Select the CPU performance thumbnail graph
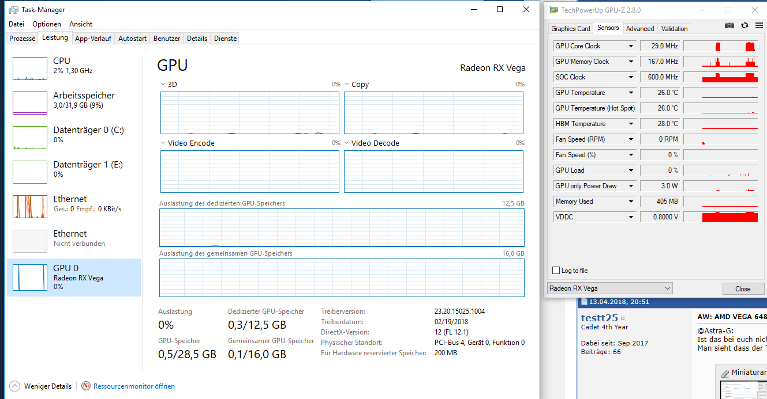The height and width of the screenshot is (399, 767). (30, 69)
